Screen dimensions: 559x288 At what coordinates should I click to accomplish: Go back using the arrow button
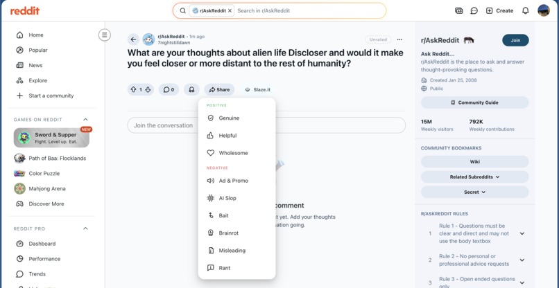tap(133, 39)
